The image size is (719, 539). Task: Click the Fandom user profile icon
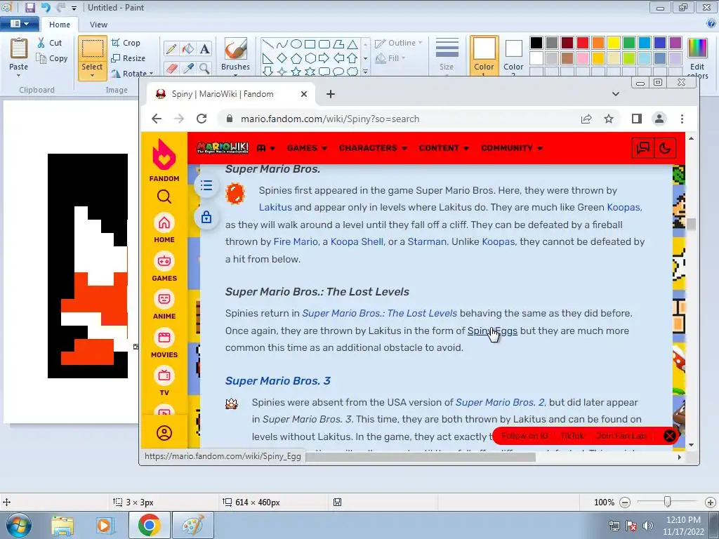point(164,433)
